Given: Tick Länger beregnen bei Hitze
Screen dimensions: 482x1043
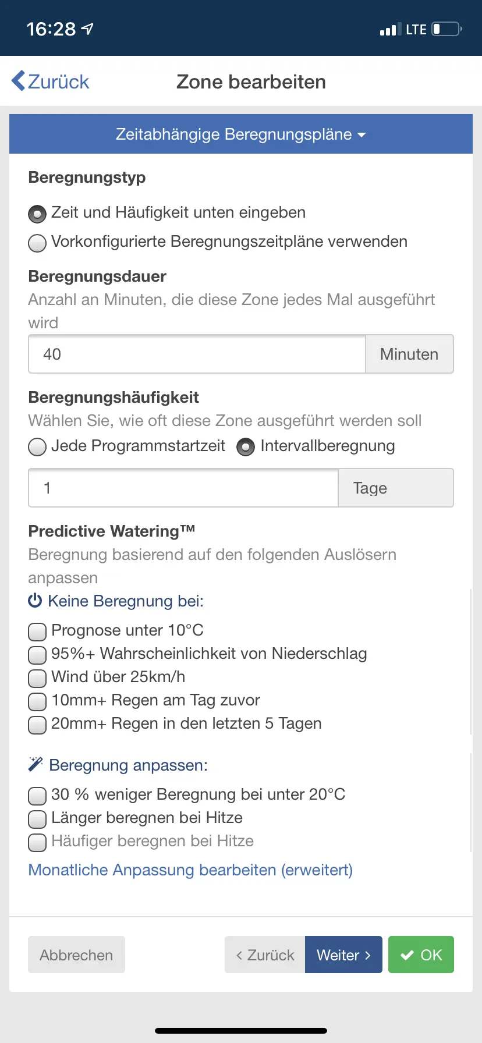Looking at the screenshot, I should 37,819.
